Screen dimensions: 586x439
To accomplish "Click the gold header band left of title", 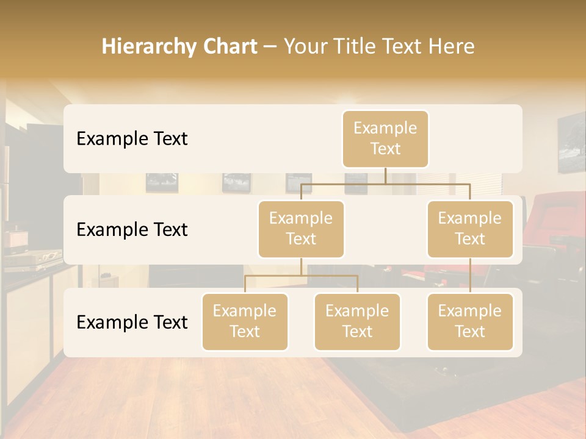I will pyautogui.click(x=49, y=46).
